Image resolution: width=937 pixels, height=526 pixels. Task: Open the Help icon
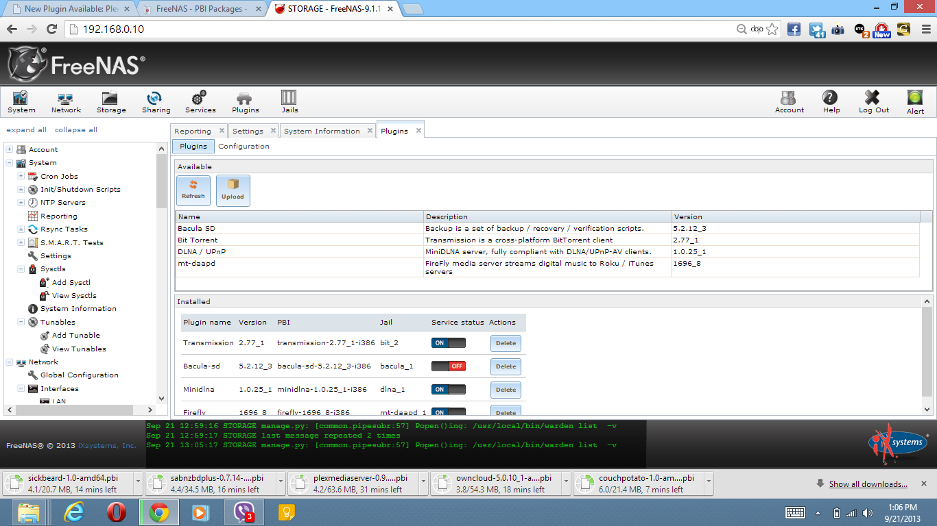pyautogui.click(x=831, y=102)
